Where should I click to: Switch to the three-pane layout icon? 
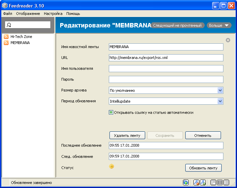click(213, 183)
